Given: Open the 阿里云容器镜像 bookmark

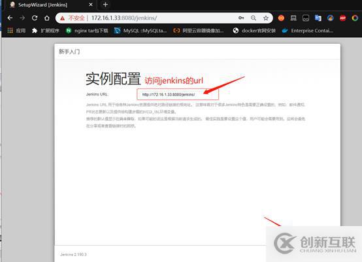Looking at the screenshot, I should pos(199,31).
